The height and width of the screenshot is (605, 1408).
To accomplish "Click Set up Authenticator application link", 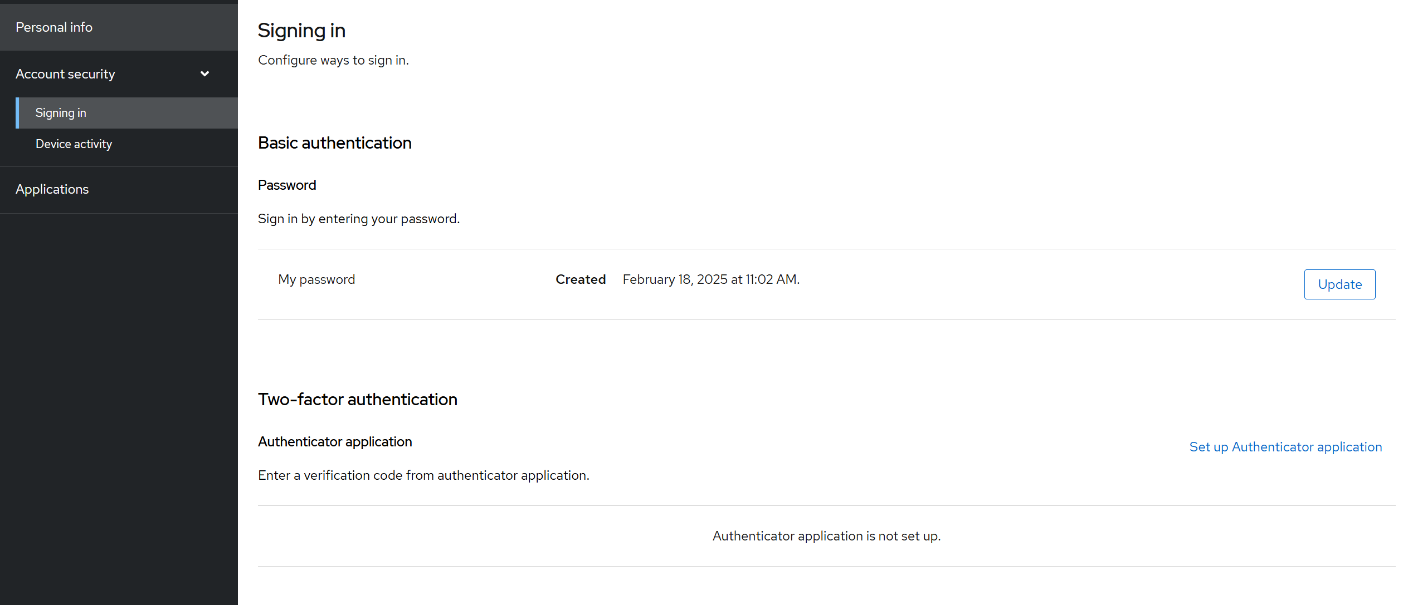I will [1285, 447].
